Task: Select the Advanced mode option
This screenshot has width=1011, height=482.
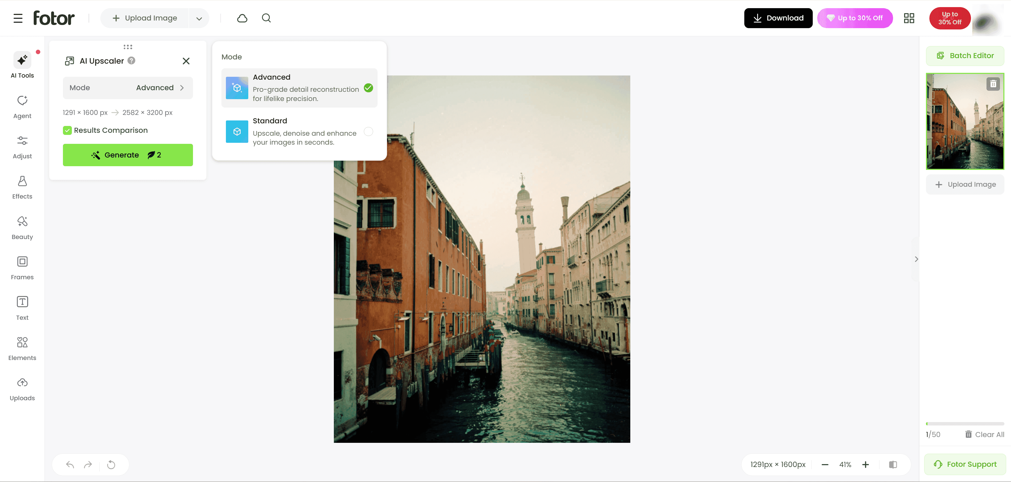Action: click(299, 88)
